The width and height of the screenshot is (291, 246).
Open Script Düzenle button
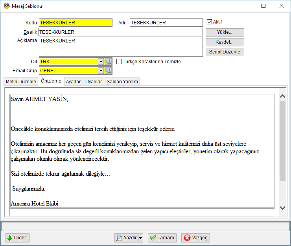[225, 52]
